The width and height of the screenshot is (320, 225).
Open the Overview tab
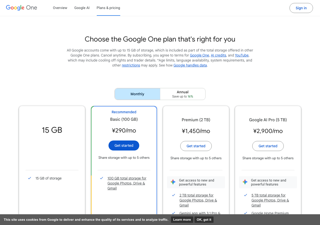pyautogui.click(x=60, y=8)
